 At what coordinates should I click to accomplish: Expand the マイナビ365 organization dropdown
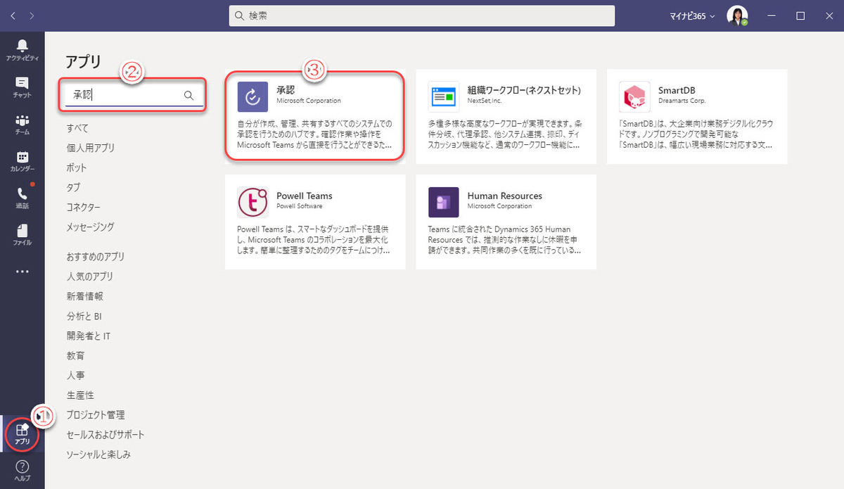[x=692, y=15]
